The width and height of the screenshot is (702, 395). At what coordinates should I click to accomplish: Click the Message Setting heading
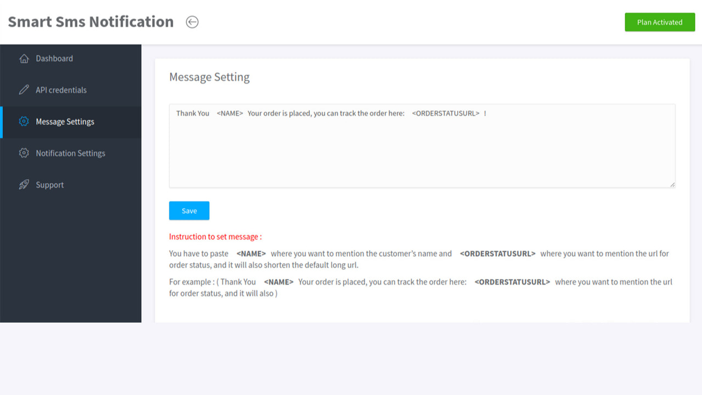tap(209, 77)
